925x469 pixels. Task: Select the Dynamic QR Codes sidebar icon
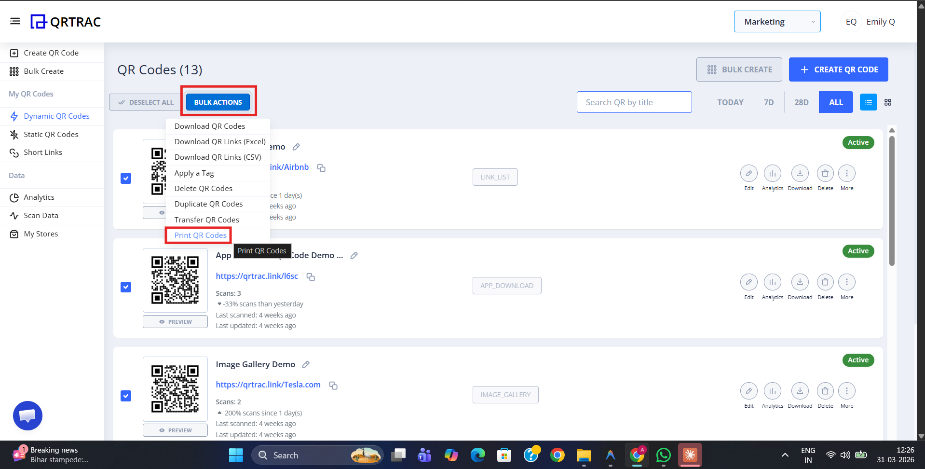14,116
